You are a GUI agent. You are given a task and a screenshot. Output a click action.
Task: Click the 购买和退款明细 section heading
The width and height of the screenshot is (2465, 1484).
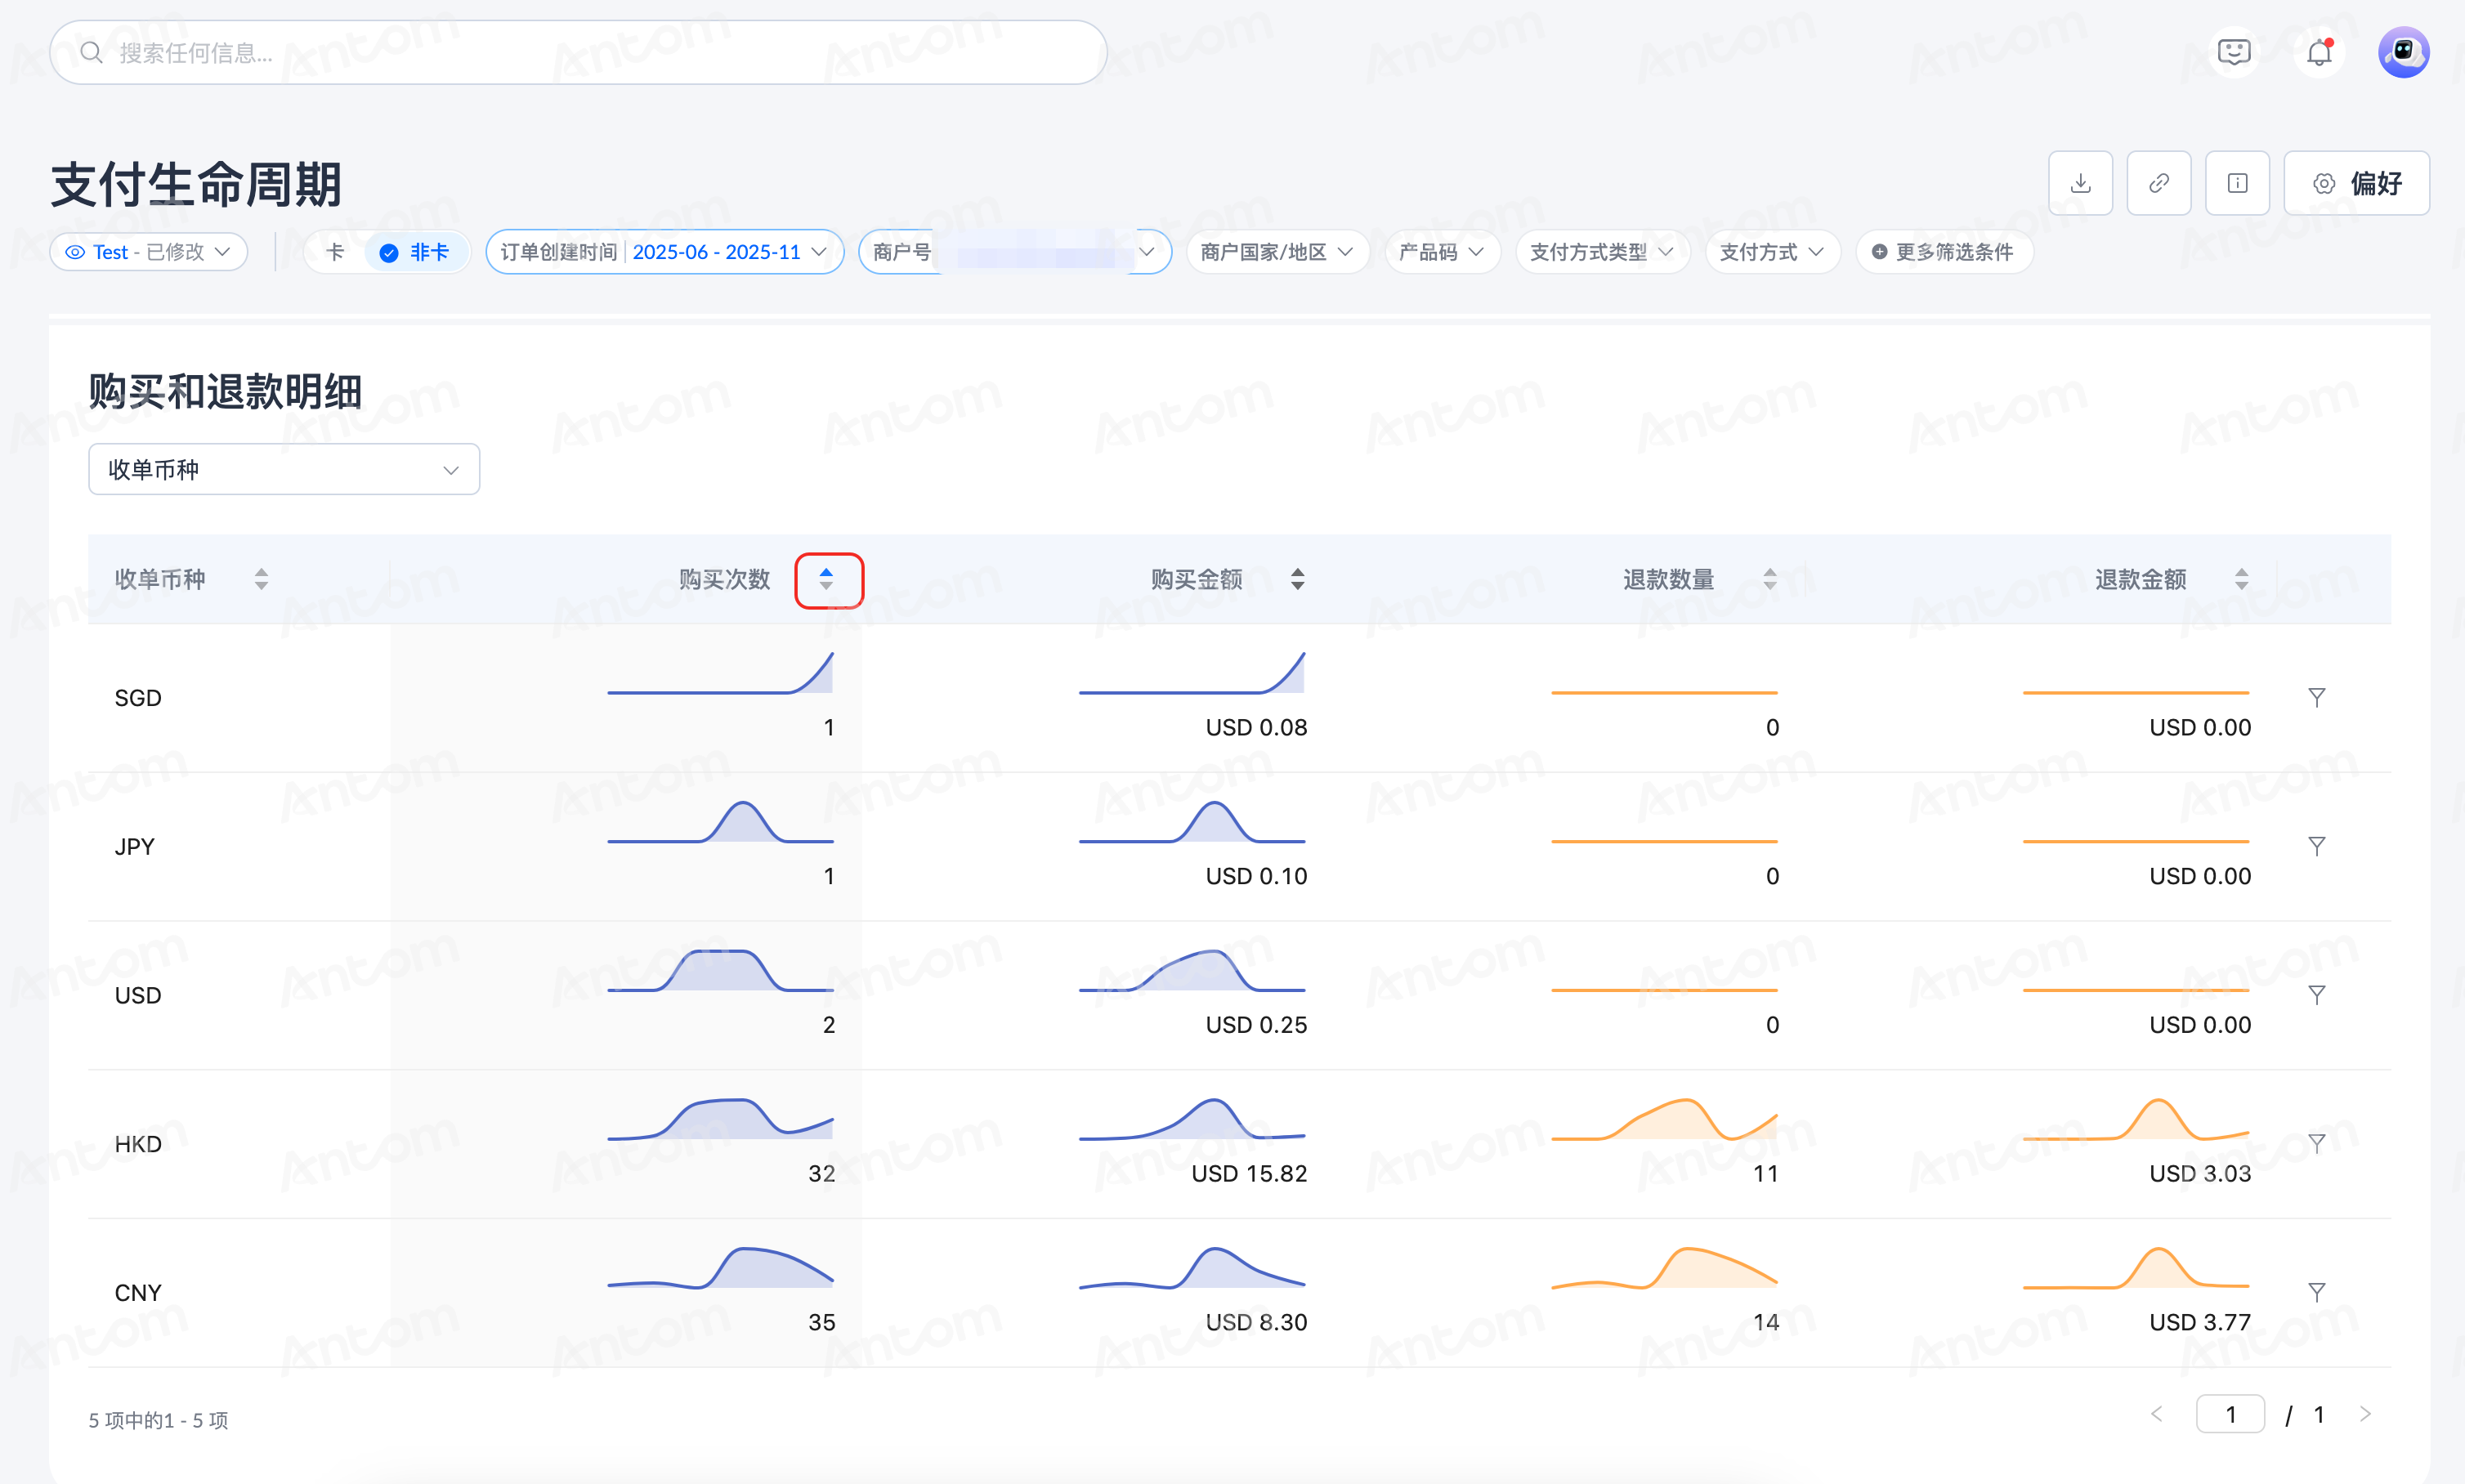click(225, 391)
